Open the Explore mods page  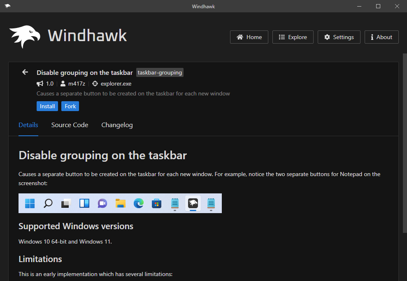(x=293, y=37)
